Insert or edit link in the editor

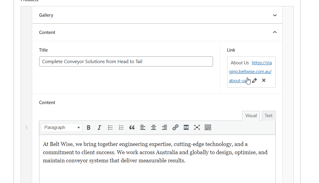175,127
